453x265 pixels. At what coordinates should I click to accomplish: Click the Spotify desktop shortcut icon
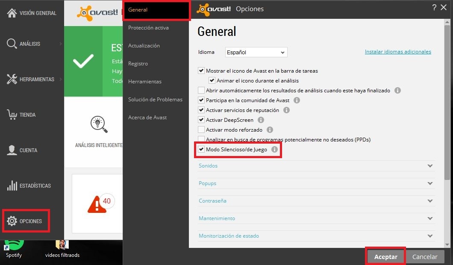click(x=13, y=245)
